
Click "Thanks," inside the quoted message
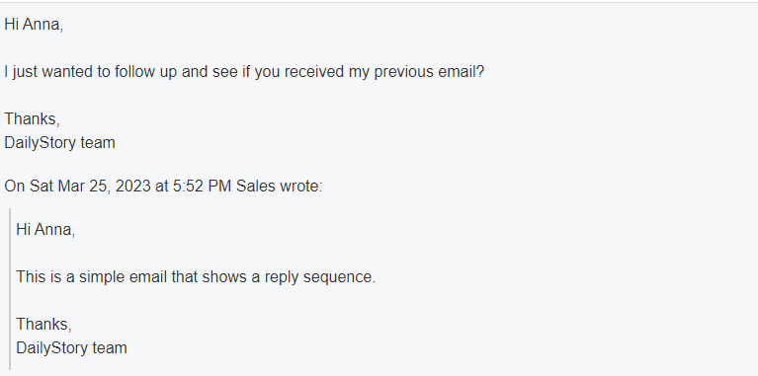(x=44, y=325)
